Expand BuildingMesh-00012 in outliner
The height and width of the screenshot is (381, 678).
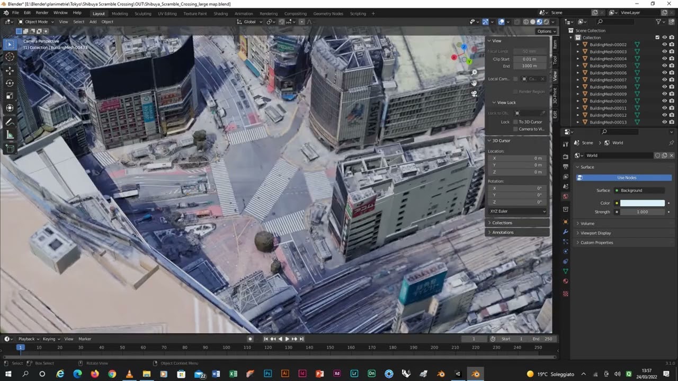(x=578, y=115)
